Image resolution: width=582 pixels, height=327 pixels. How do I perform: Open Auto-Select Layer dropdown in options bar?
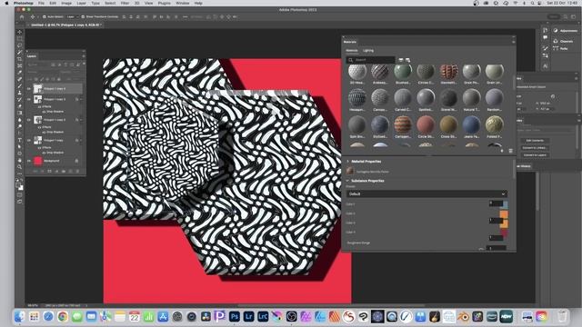click(x=72, y=16)
